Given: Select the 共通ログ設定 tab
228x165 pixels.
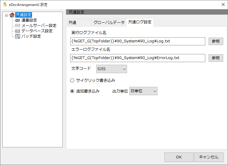Looking at the screenshot, I should coord(140,22).
